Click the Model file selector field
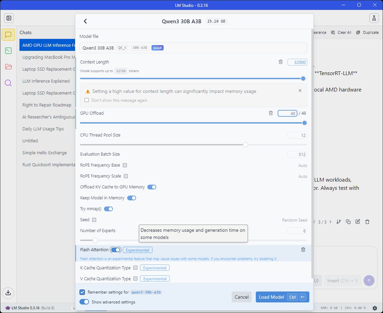This screenshot has width=383, height=313. click(x=193, y=48)
